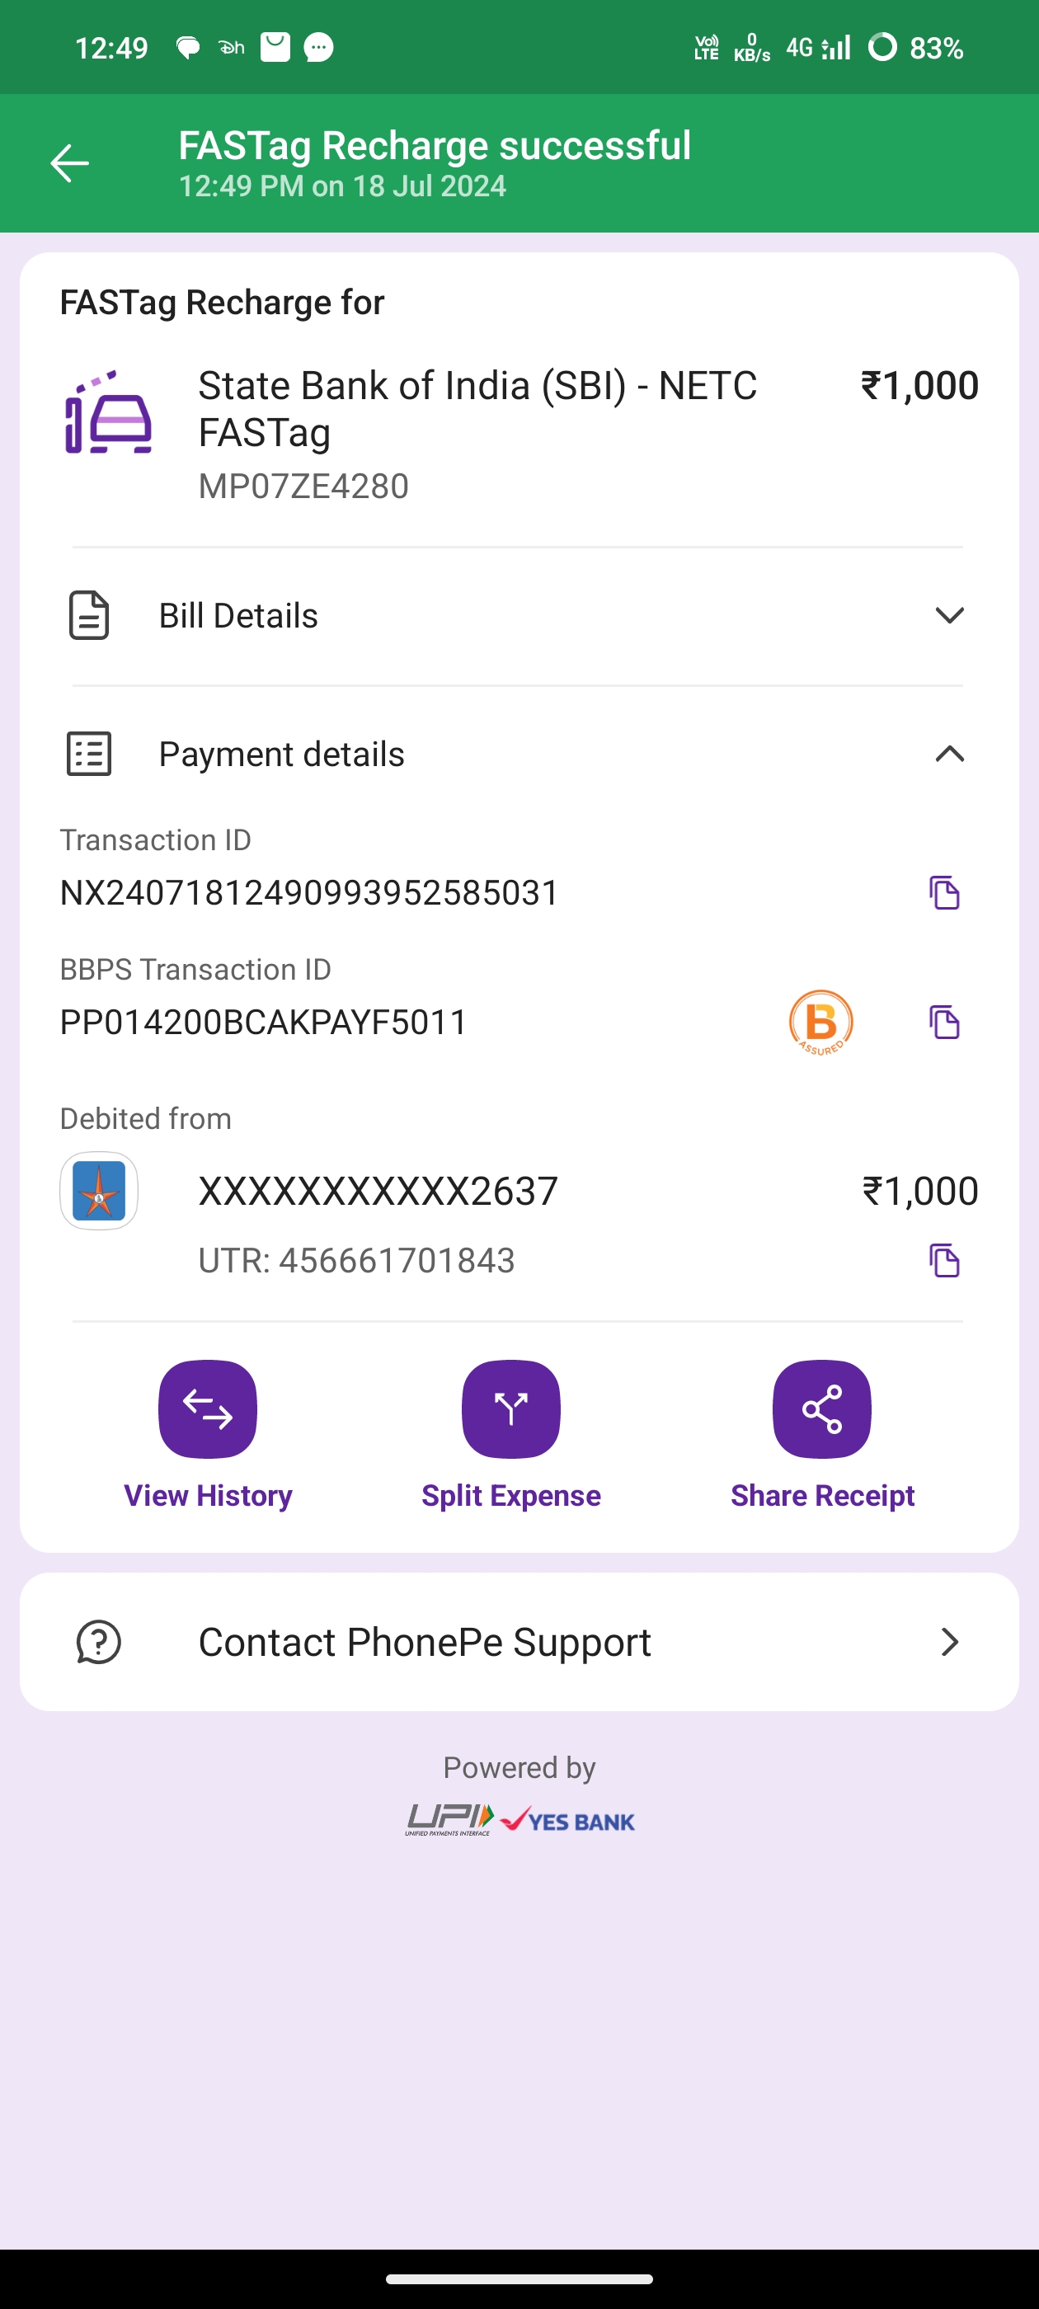Image resolution: width=1039 pixels, height=2309 pixels.
Task: Tap the Share Receipt icon
Action: pyautogui.click(x=822, y=1409)
